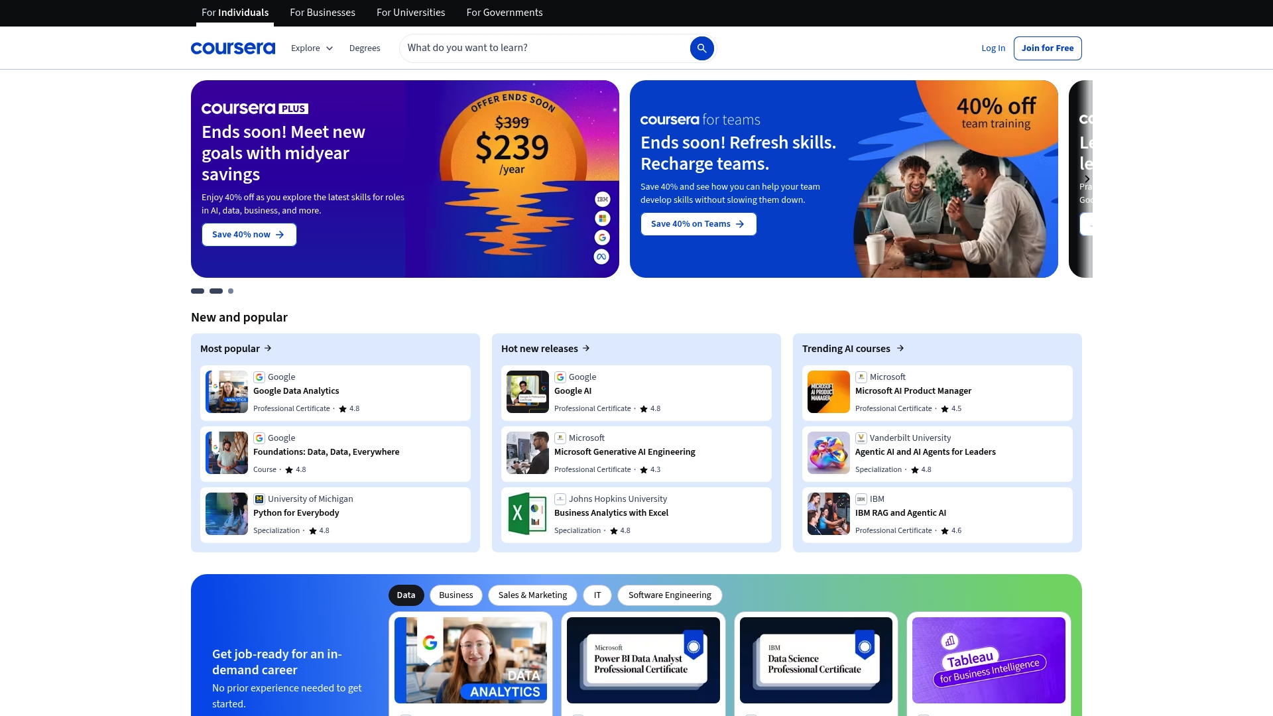Open Python for Everybody thumbnail

point(227,514)
